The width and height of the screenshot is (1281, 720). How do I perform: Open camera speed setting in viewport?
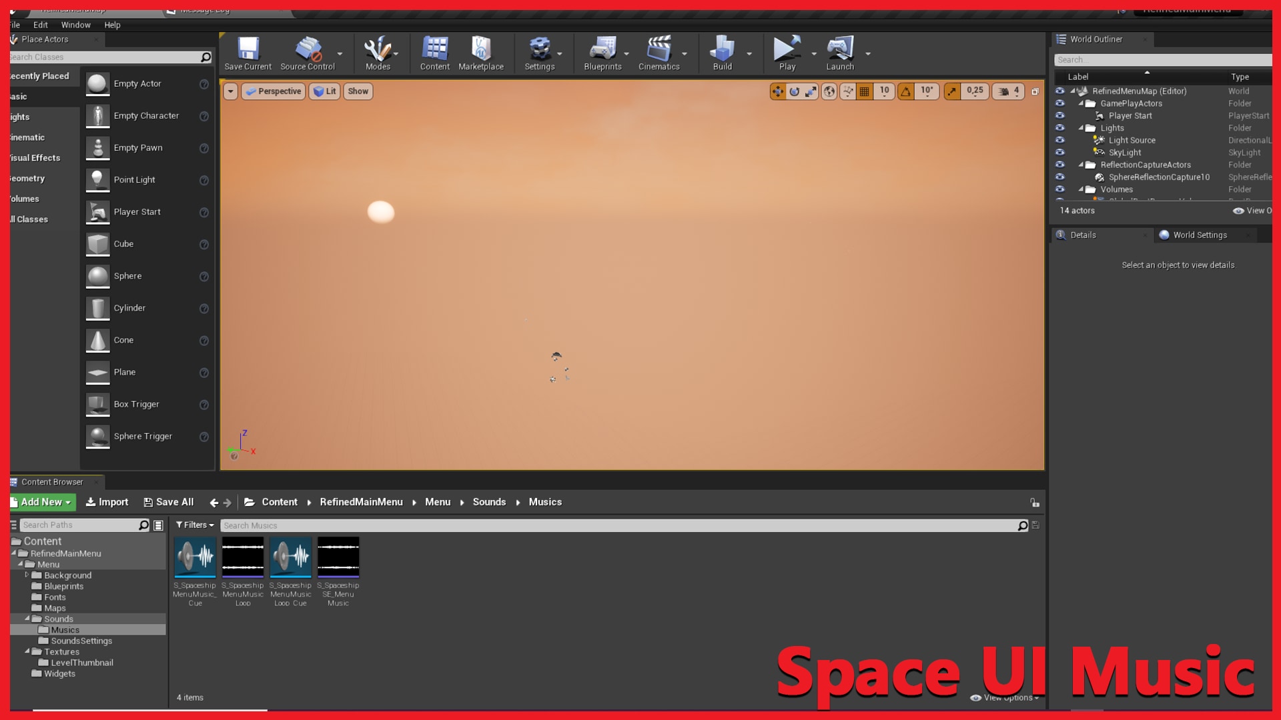pos(1009,91)
